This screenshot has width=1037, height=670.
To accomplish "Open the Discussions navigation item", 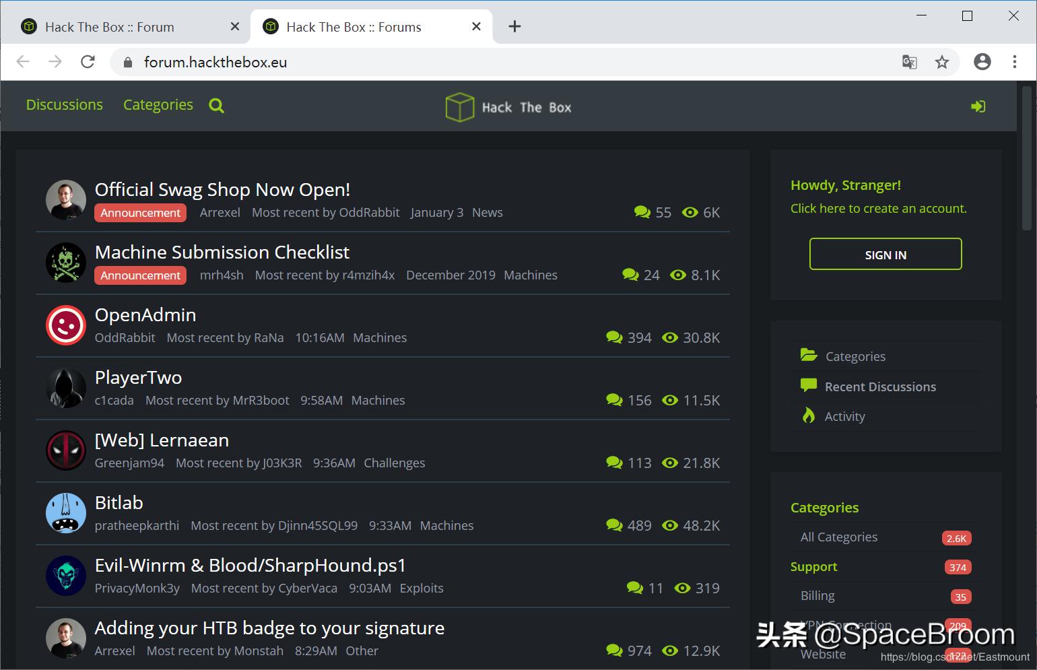I will tap(64, 104).
